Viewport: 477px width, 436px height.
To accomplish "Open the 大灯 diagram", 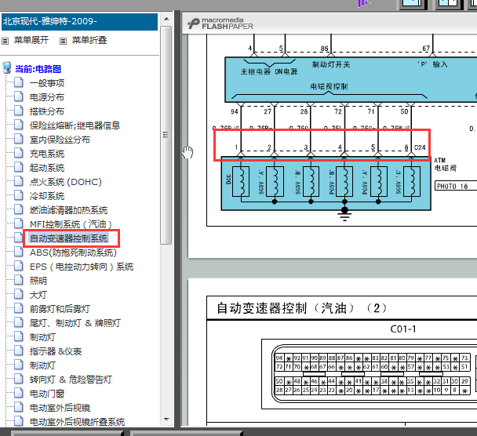I will pos(38,295).
